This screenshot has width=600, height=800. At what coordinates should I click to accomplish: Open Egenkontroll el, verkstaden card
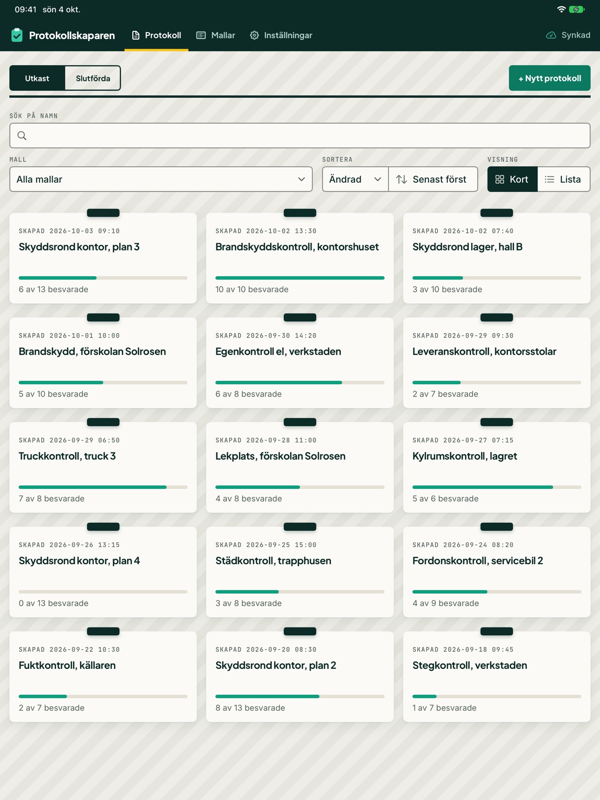click(x=300, y=363)
